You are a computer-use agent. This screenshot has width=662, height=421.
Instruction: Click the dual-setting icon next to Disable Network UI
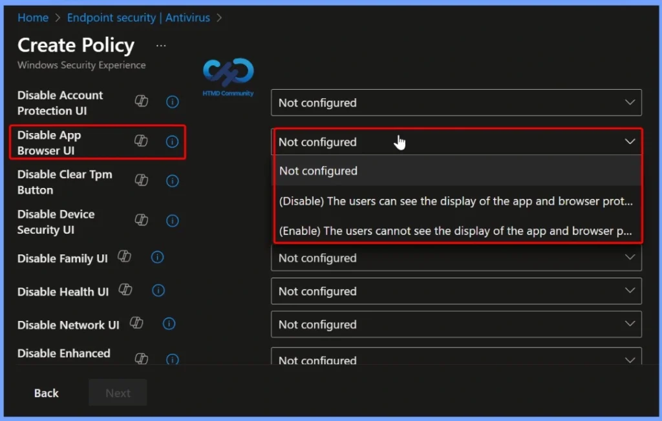tap(136, 323)
